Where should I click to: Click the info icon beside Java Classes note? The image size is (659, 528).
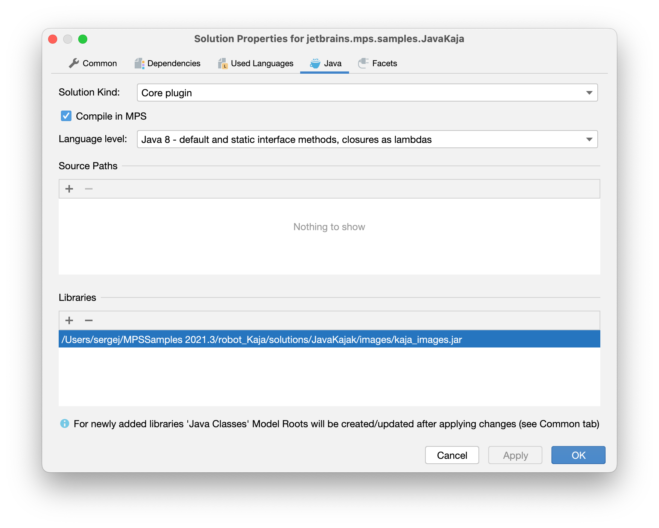[x=65, y=423]
